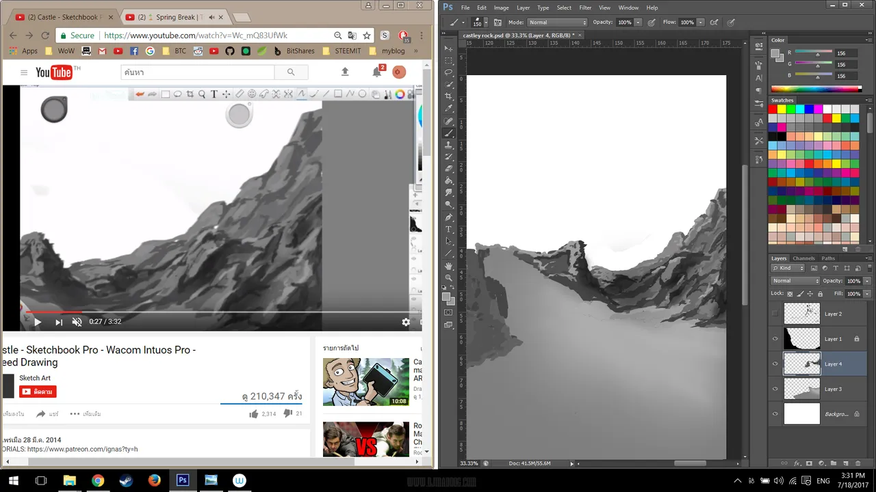The height and width of the screenshot is (492, 876).
Task: Toggle lock all padlock in Layers panel
Action: (x=820, y=294)
